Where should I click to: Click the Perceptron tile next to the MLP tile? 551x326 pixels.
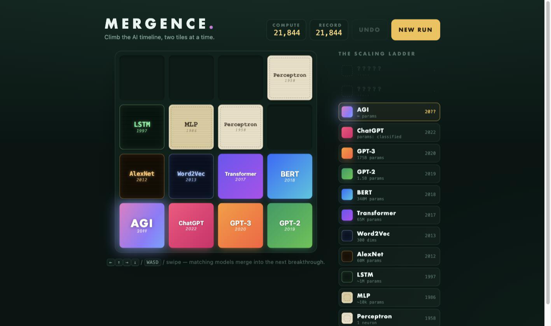(241, 127)
